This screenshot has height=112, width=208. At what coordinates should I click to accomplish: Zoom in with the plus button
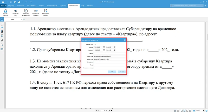[x=206, y=110]
